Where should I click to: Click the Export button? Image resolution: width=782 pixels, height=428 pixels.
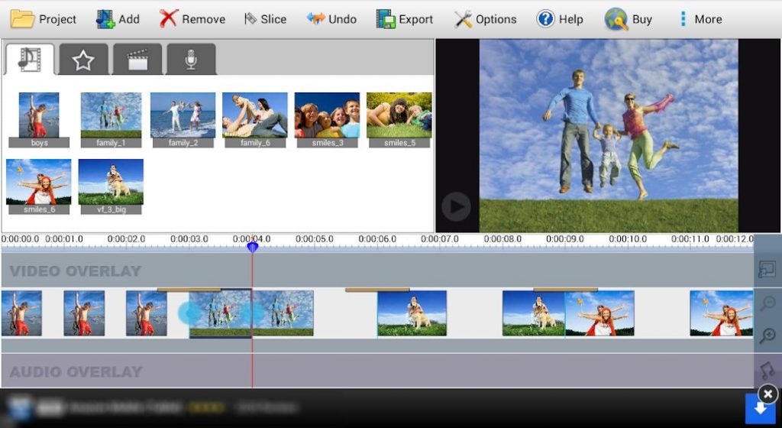click(406, 19)
